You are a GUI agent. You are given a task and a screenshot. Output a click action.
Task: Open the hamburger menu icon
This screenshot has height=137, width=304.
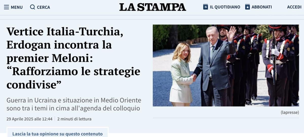tap(6, 7)
